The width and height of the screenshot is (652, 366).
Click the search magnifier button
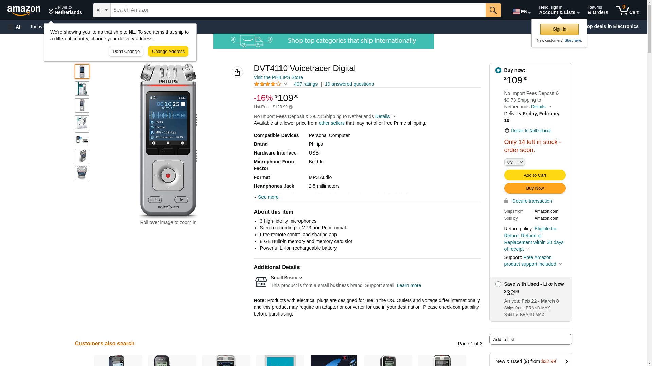(x=493, y=10)
